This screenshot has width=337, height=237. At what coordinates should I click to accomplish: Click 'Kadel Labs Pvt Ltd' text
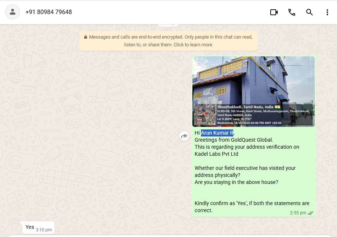[217, 154]
